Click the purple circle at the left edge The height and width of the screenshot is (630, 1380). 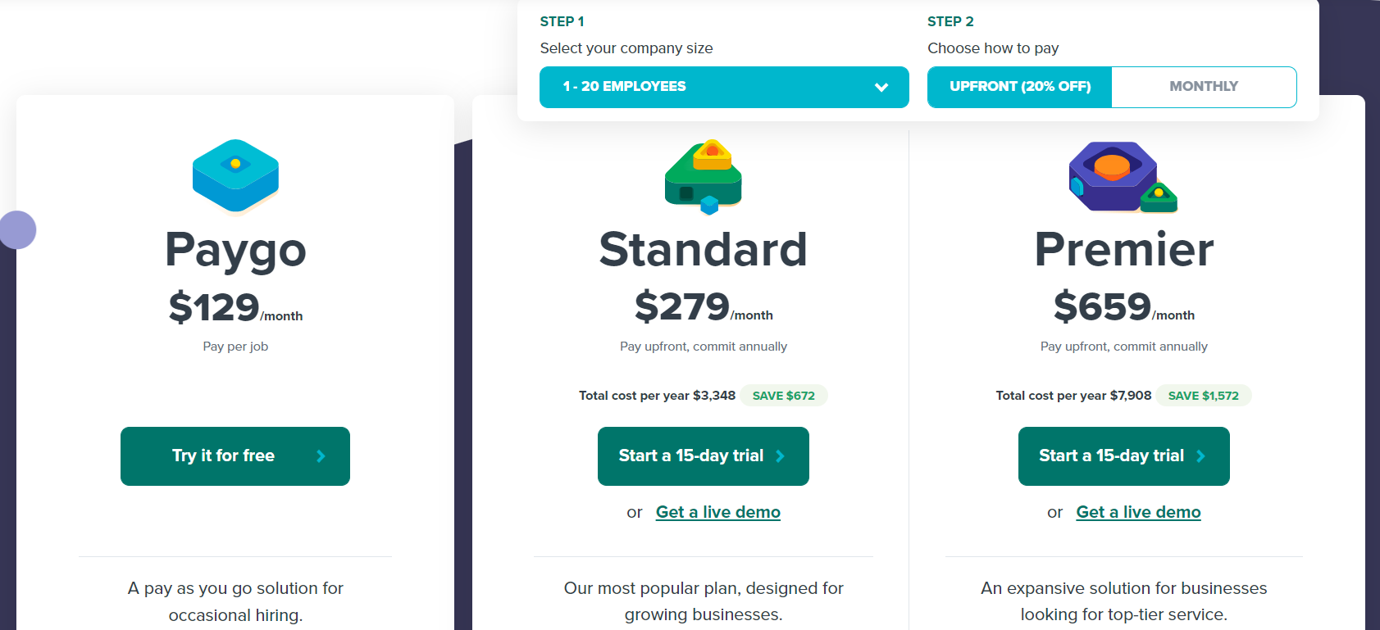click(17, 229)
